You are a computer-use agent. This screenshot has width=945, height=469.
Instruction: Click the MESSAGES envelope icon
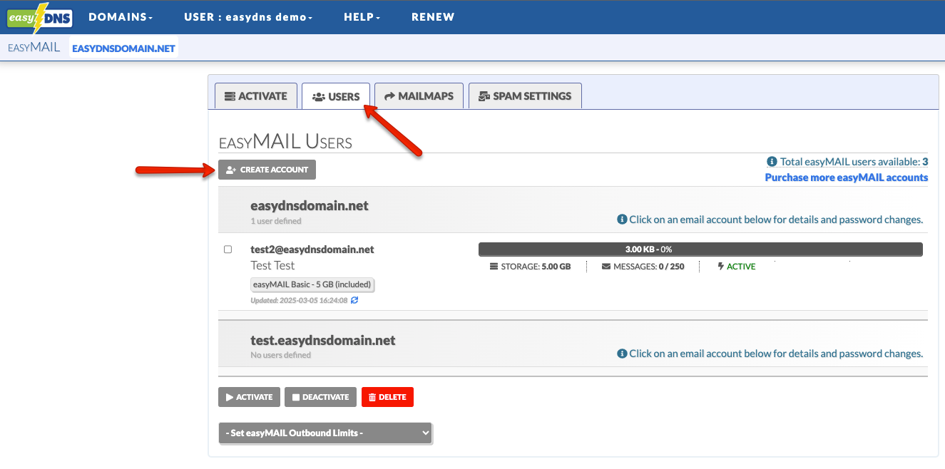click(x=606, y=267)
